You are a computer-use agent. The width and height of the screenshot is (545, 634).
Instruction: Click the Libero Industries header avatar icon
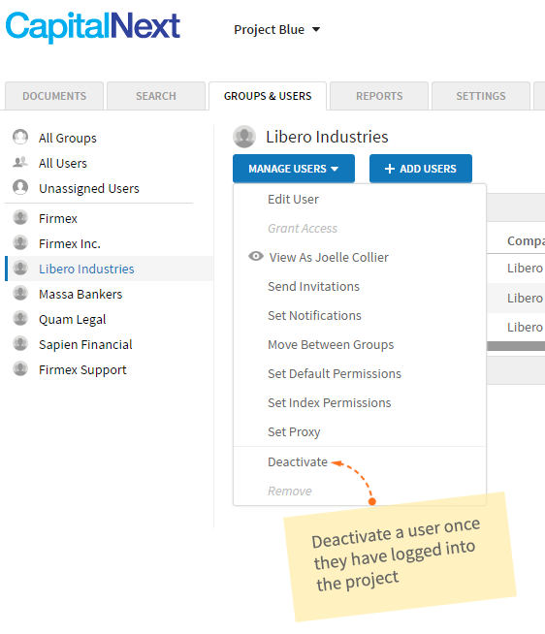pos(244,137)
